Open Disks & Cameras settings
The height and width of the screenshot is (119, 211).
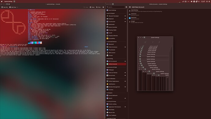(116, 47)
